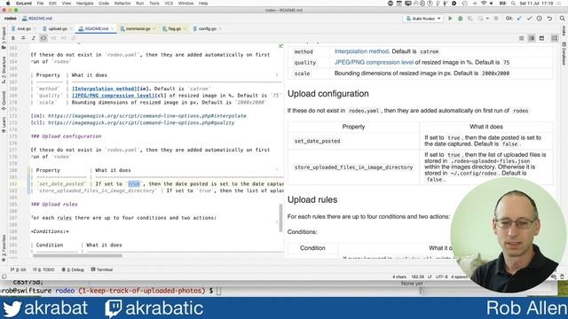568x319 pixels.
Task: Click the editor vertical scrollbar thumb
Action: pos(280,218)
